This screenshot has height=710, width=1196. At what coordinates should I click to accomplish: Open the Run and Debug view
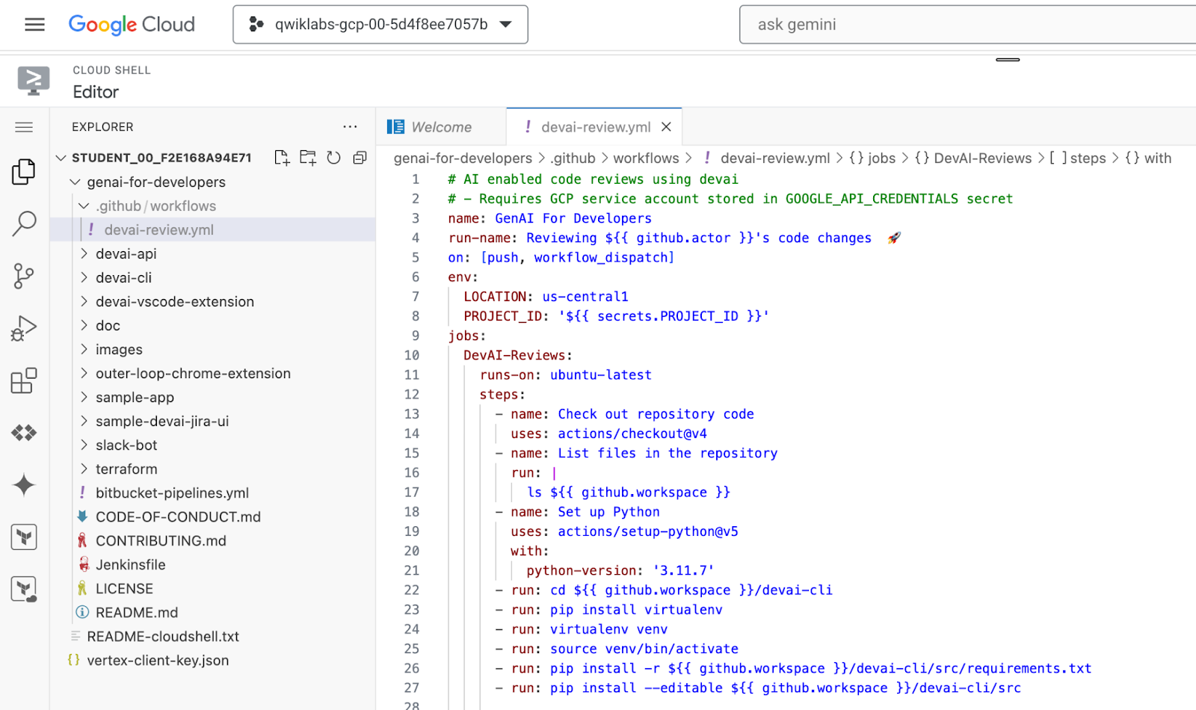(x=24, y=328)
